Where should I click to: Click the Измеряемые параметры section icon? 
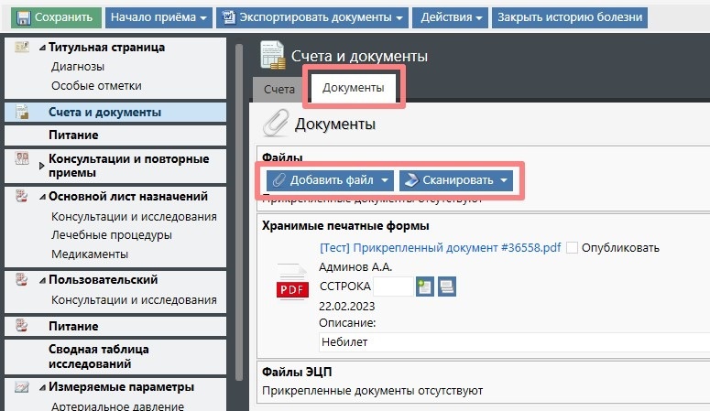coord(23,387)
